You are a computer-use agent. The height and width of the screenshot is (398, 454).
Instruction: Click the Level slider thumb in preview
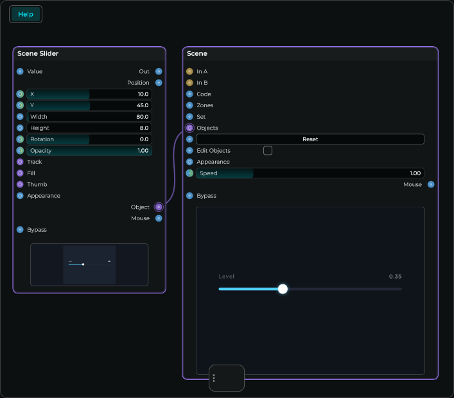pos(283,289)
